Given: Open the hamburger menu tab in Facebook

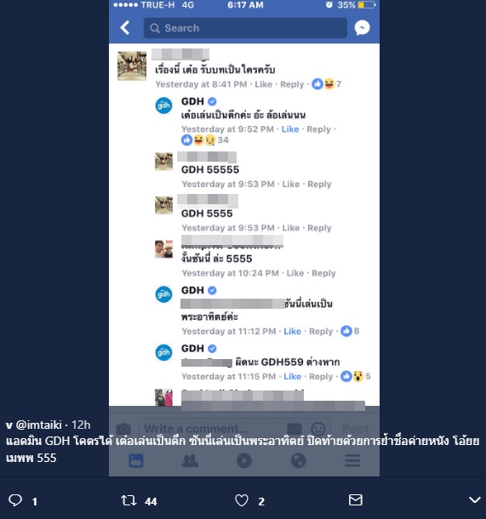Looking at the screenshot, I should pyautogui.click(x=352, y=460).
